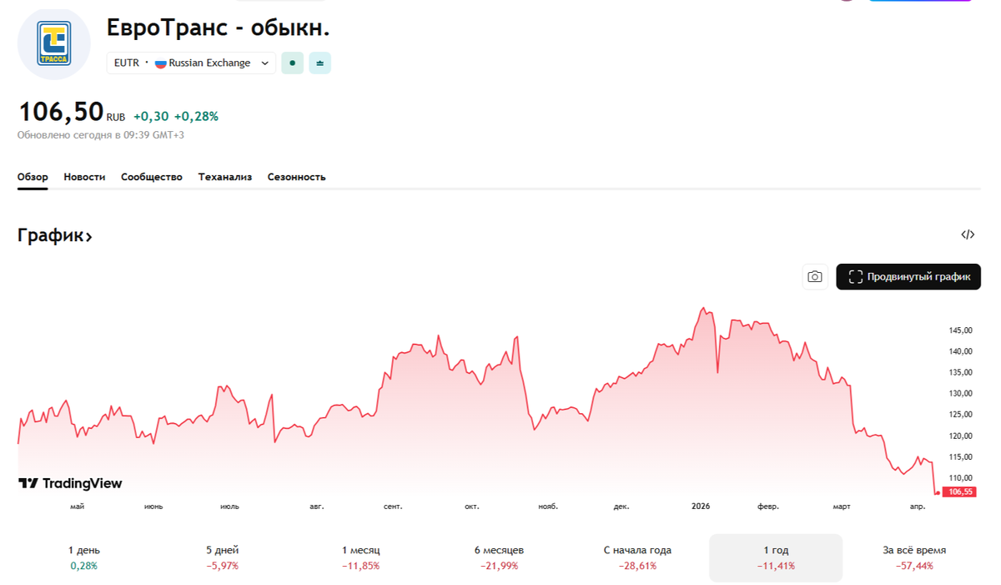Switch to the Обзор tab
This screenshot has height=585, width=1001.
coord(33,177)
